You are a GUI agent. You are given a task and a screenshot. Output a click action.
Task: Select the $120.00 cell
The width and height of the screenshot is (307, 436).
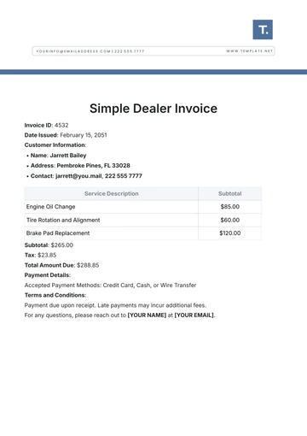click(230, 233)
